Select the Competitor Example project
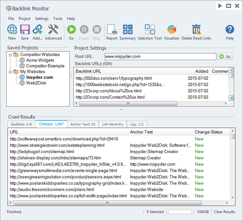Screen dimensions: 243x221 [x=45, y=66]
